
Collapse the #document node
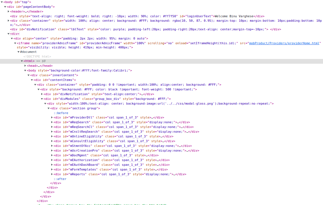coord(18,52)
